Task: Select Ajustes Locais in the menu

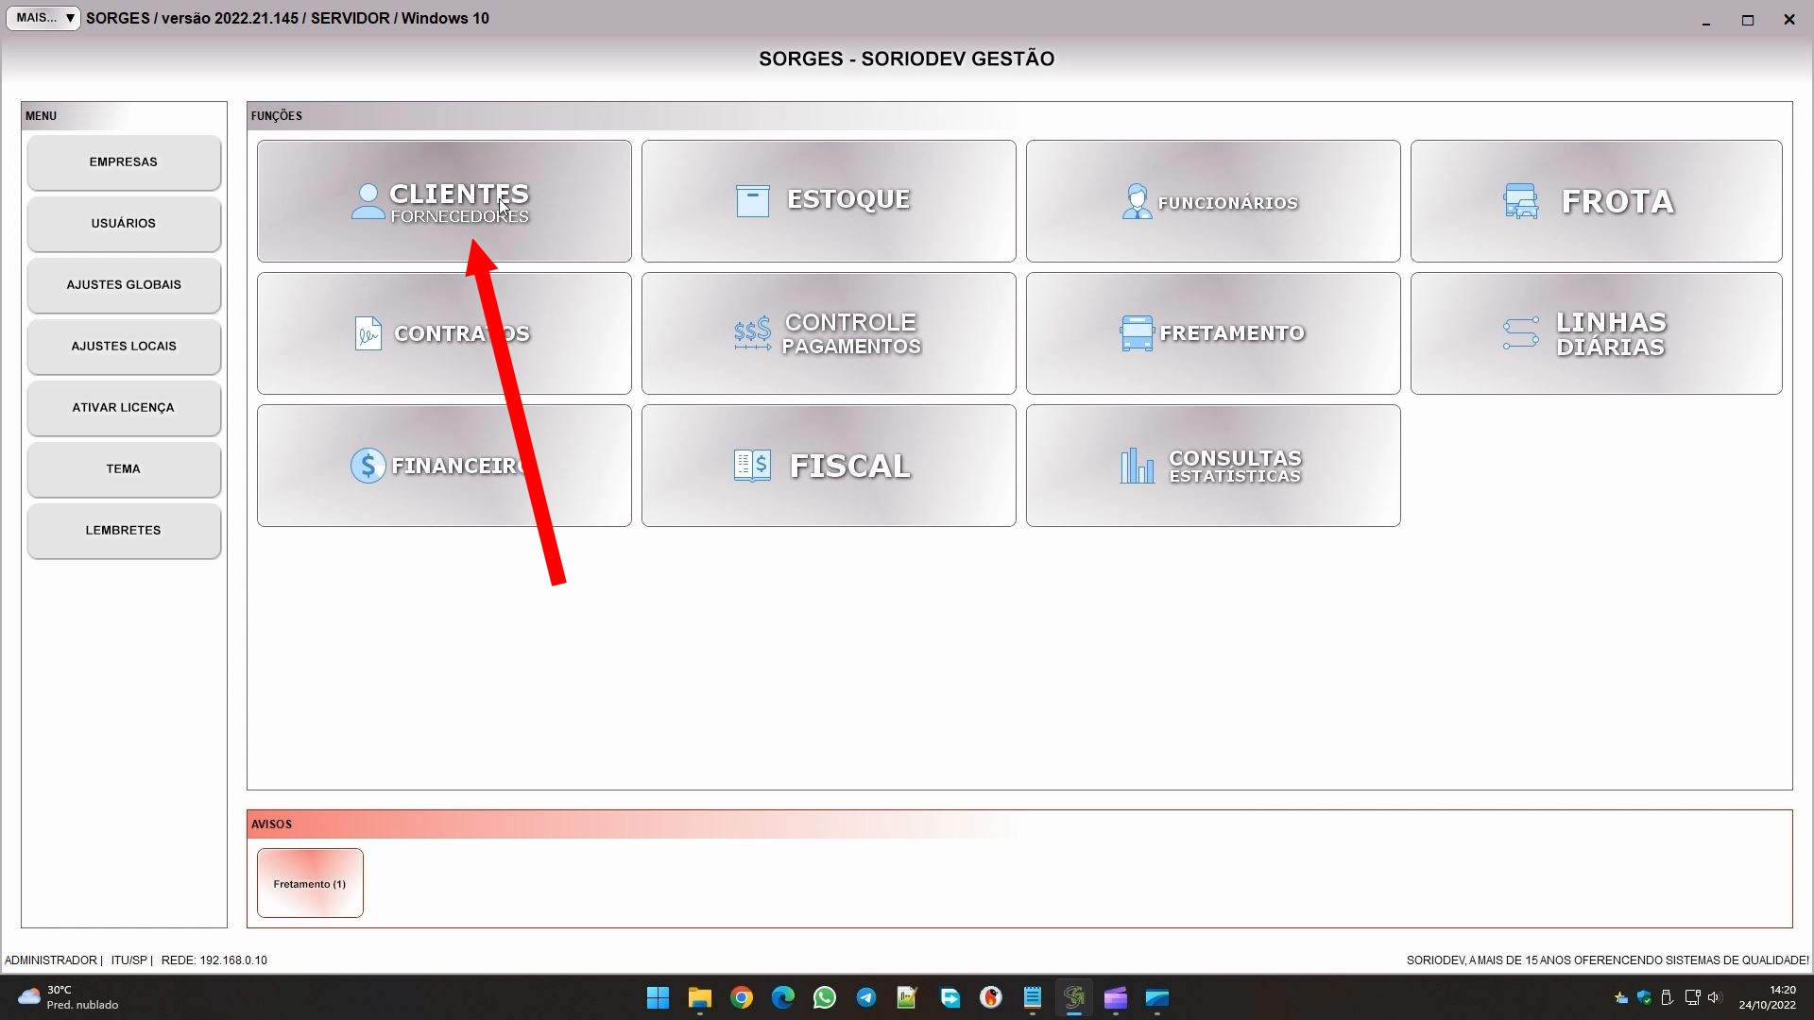Action: click(x=124, y=347)
